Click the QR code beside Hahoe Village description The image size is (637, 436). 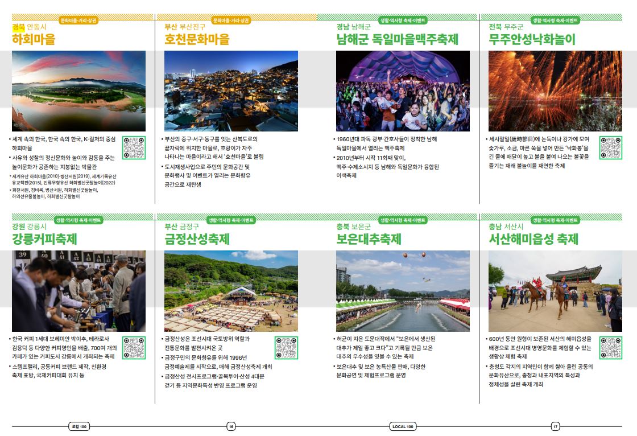coord(134,148)
